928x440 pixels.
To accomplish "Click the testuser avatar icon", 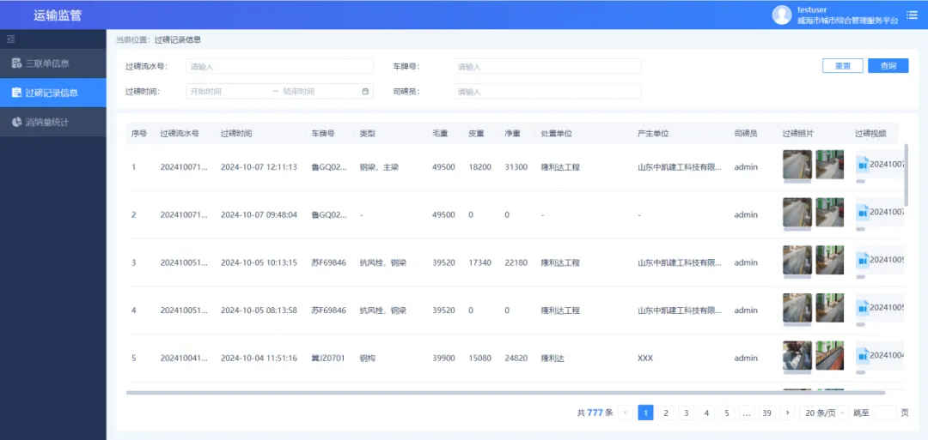I will pos(781,15).
